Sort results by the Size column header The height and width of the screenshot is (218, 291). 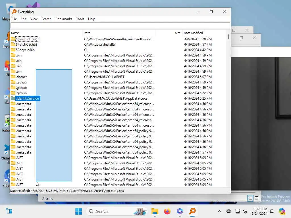pyautogui.click(x=169, y=33)
